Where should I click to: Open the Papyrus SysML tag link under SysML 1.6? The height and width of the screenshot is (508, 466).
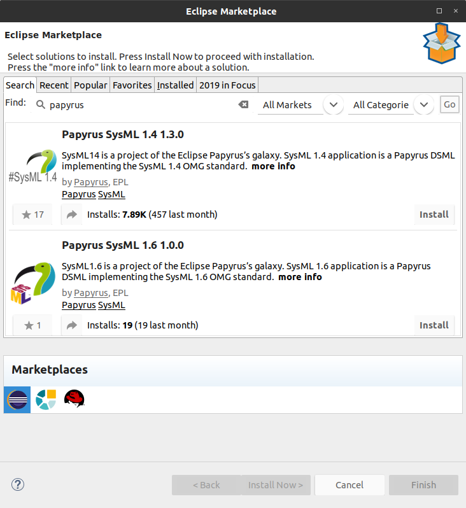click(94, 305)
